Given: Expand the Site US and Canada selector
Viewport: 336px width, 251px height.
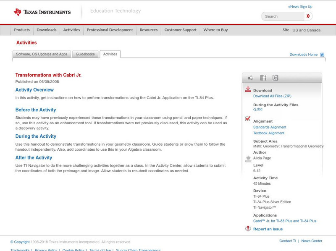Looking at the screenshot, I should [306, 30].
